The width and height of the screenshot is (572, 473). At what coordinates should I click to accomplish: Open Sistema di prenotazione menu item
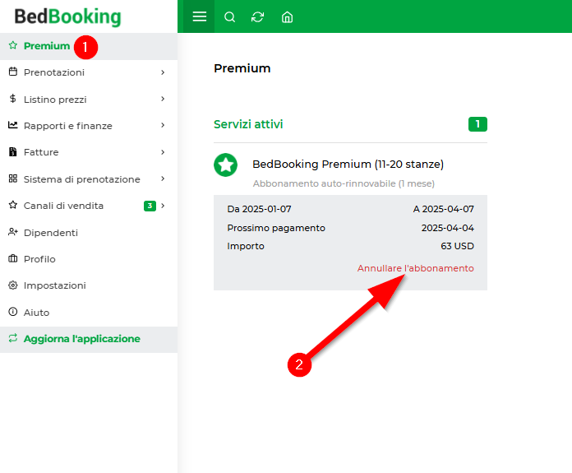89,179
